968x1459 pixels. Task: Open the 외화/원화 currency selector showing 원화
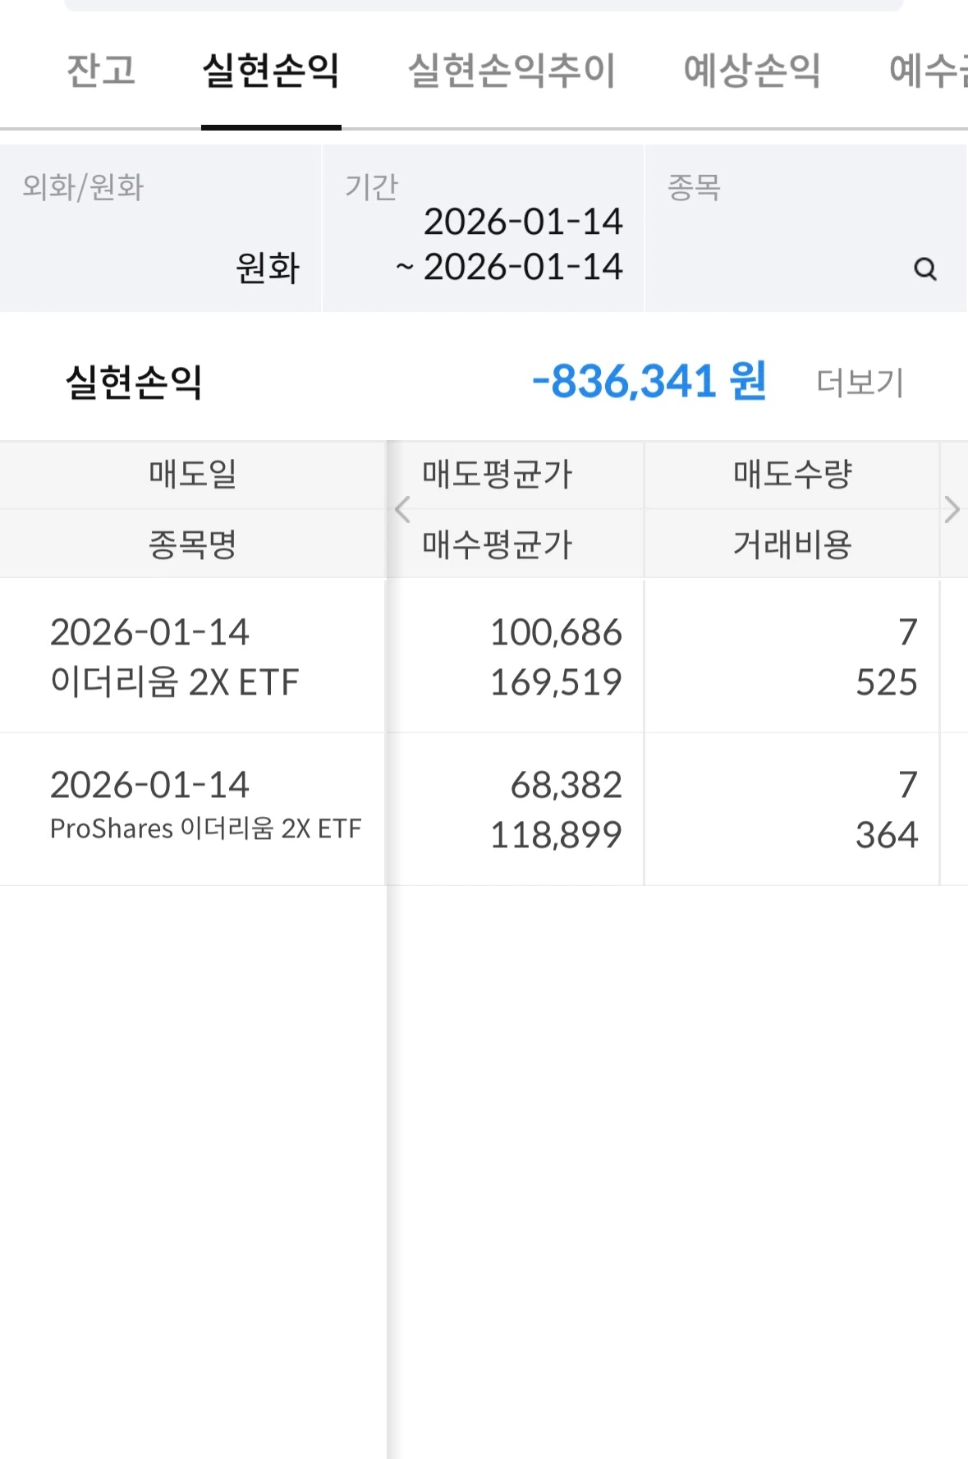(x=160, y=228)
